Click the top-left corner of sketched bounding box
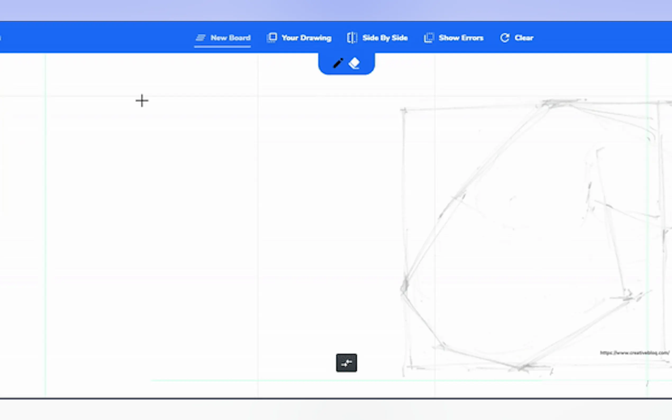Image resolution: width=672 pixels, height=420 pixels. point(404,111)
